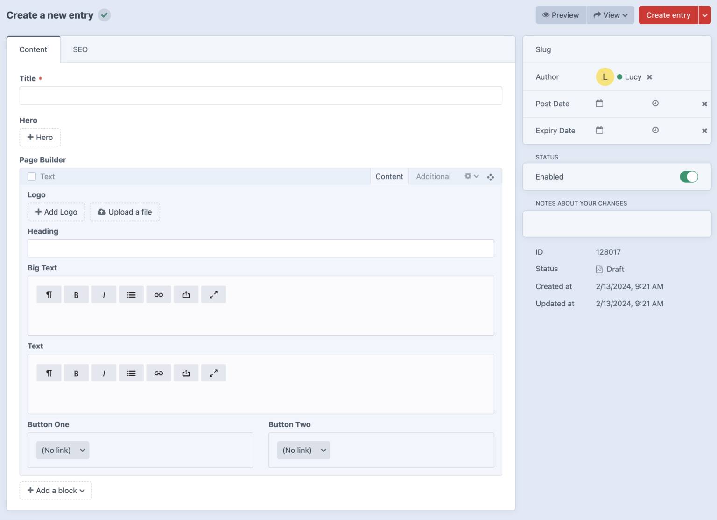717x520 pixels.
Task: Clear the Expiry Date field
Action: (704, 131)
